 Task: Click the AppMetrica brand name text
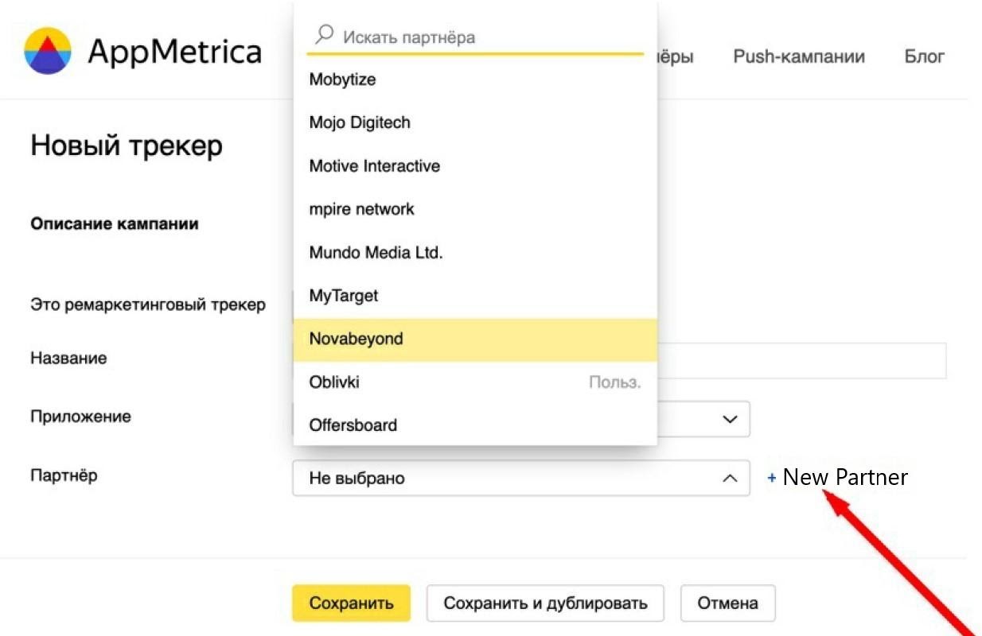[174, 52]
